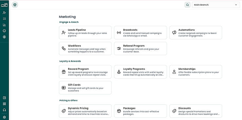Screen dimensions: 242x120
Task: Click 'Adjust prices automatically' description text
Action: point(88,113)
